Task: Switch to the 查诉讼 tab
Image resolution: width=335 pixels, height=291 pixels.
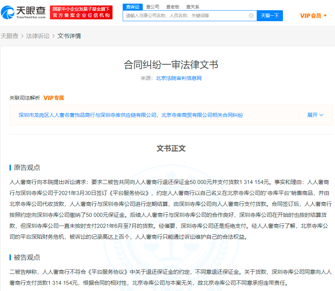Action: point(133,7)
